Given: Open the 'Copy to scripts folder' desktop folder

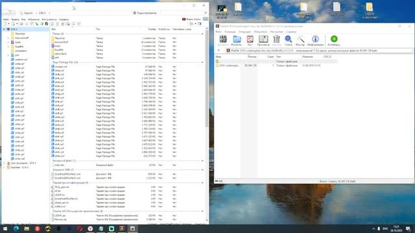Looking at the screenshot, I should point(370,10).
